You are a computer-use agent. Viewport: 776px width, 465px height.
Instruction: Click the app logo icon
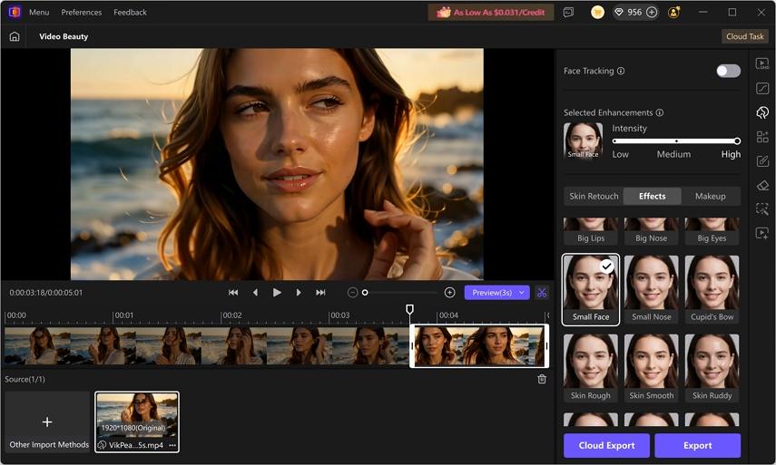[x=15, y=12]
